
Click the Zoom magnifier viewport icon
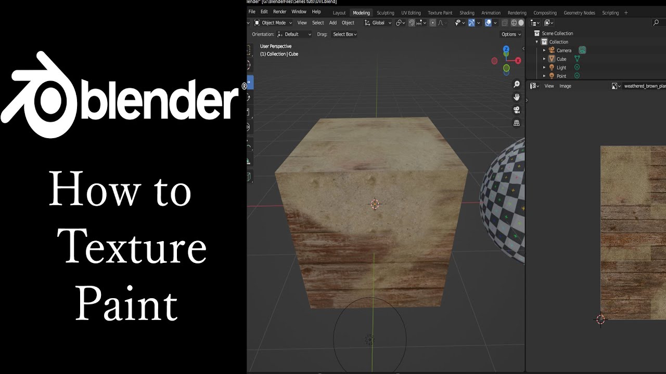pos(517,84)
